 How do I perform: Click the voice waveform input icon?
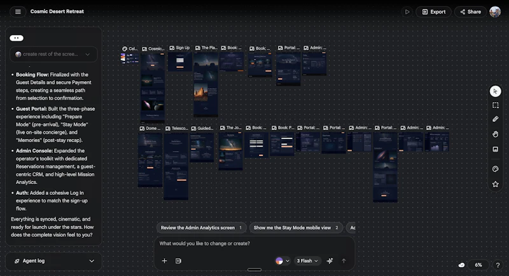(x=330, y=261)
